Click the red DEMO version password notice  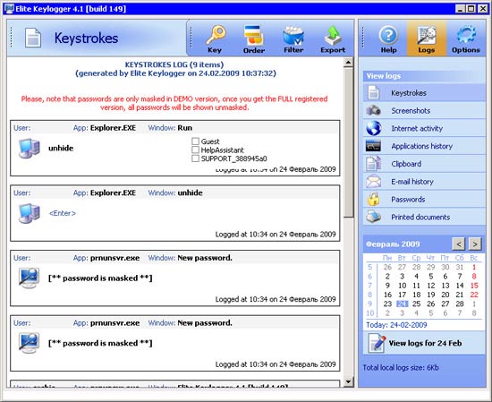pos(174,103)
